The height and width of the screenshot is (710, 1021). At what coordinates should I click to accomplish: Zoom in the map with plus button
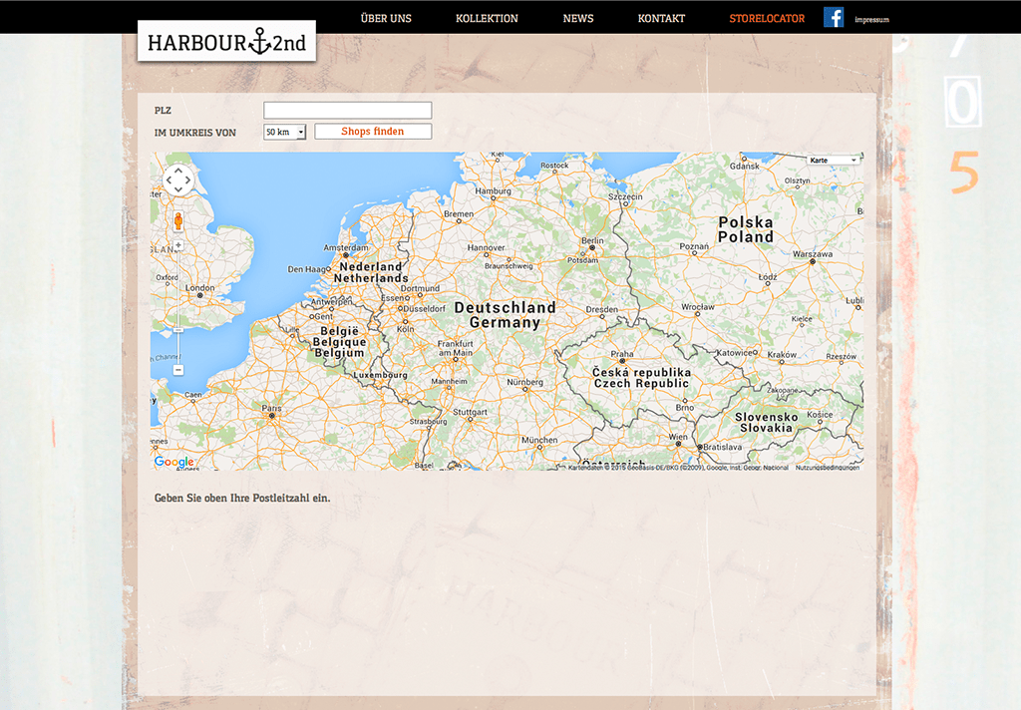(178, 245)
